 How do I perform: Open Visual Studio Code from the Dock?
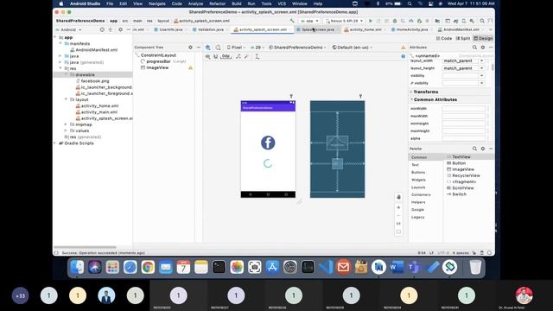pyautogui.click(x=326, y=267)
